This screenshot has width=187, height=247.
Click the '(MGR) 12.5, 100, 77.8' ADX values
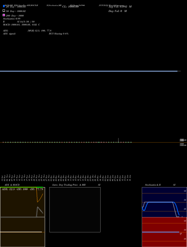(39, 31)
